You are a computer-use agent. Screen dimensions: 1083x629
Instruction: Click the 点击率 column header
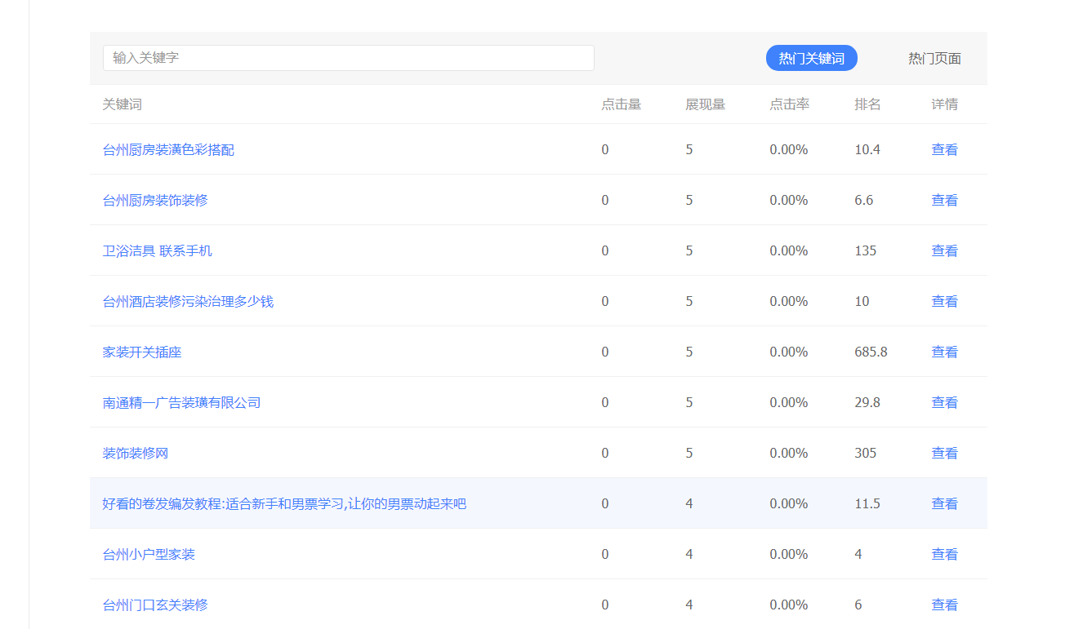click(787, 104)
